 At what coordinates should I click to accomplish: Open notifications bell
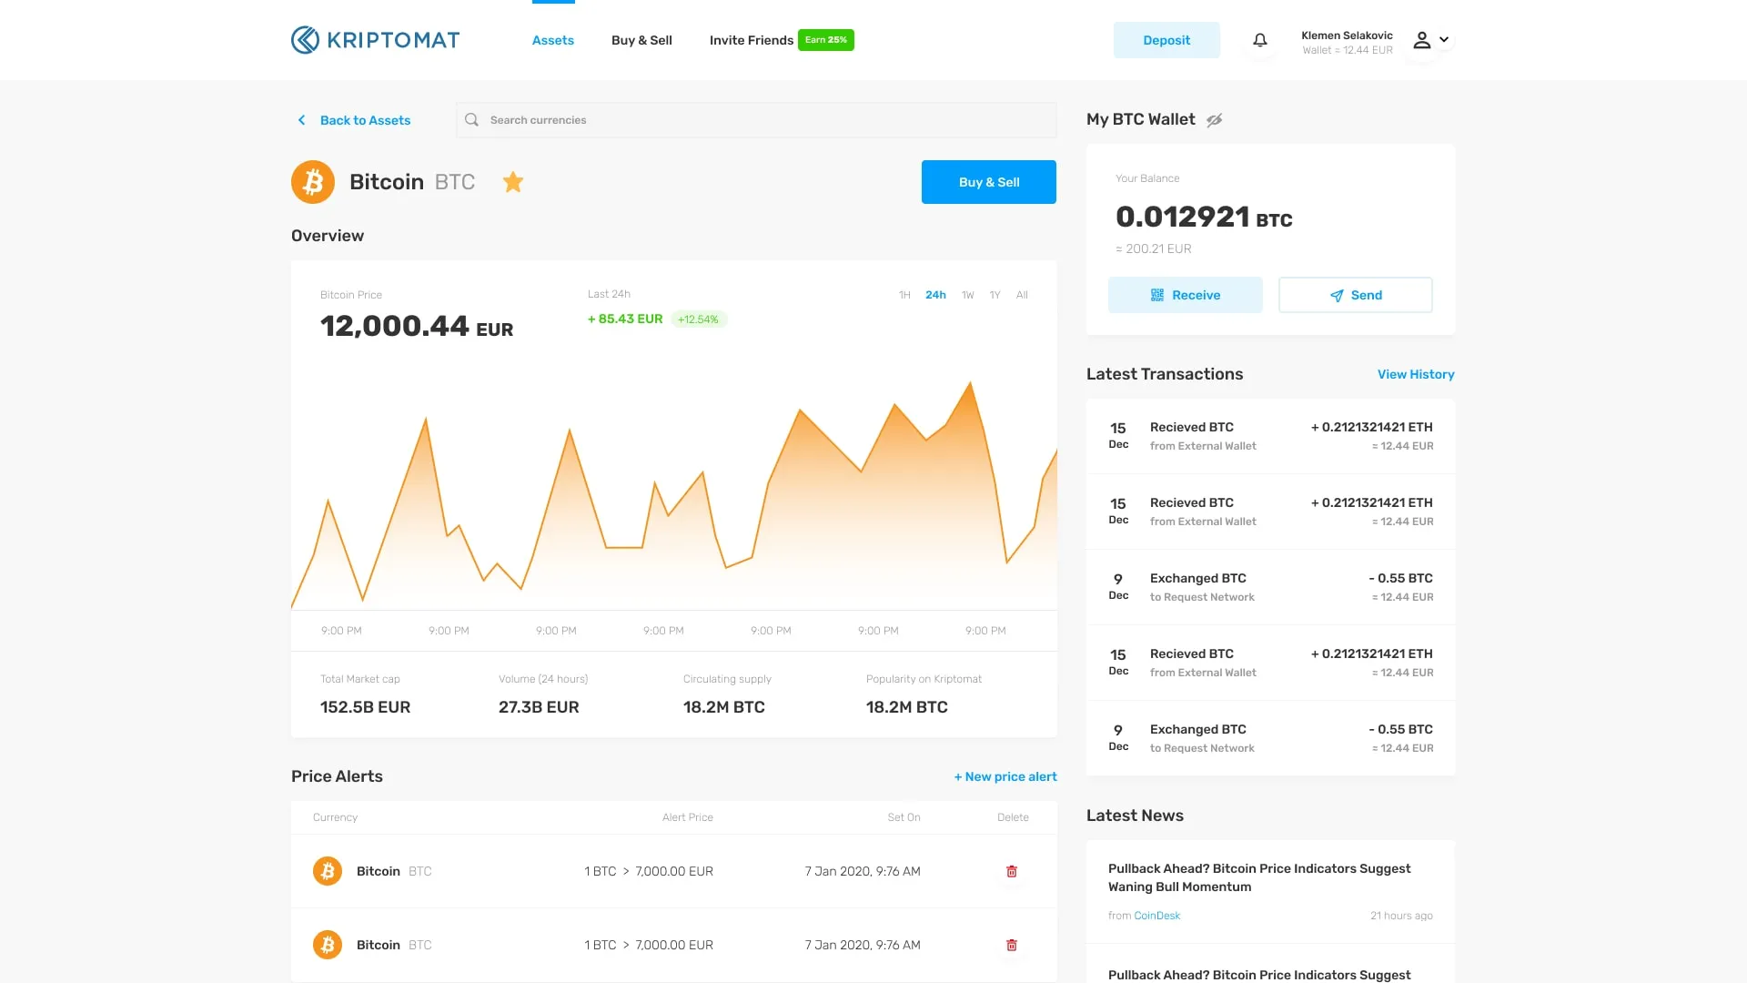click(x=1260, y=40)
